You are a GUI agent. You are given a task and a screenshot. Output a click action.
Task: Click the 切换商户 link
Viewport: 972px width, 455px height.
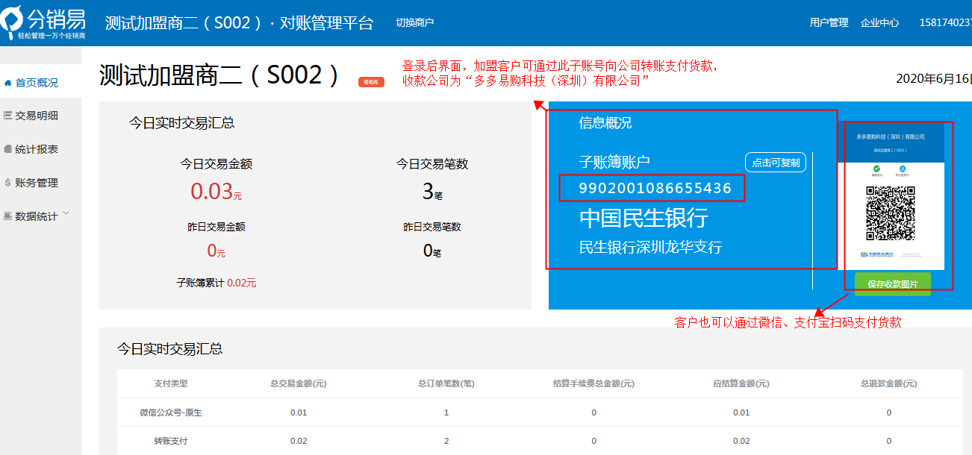(414, 22)
